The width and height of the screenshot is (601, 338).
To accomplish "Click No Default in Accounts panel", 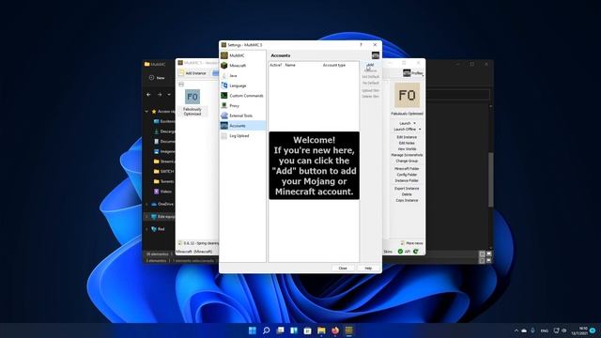I will click(x=370, y=83).
